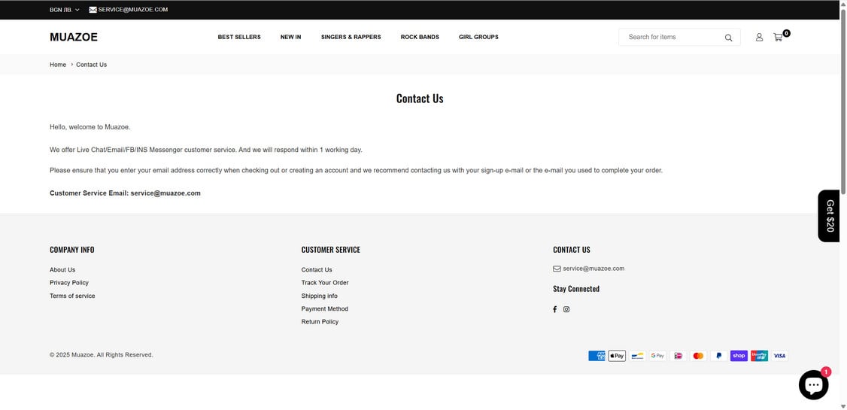The image size is (847, 410).
Task: Open the Terms of service footer link
Action: (x=72, y=296)
